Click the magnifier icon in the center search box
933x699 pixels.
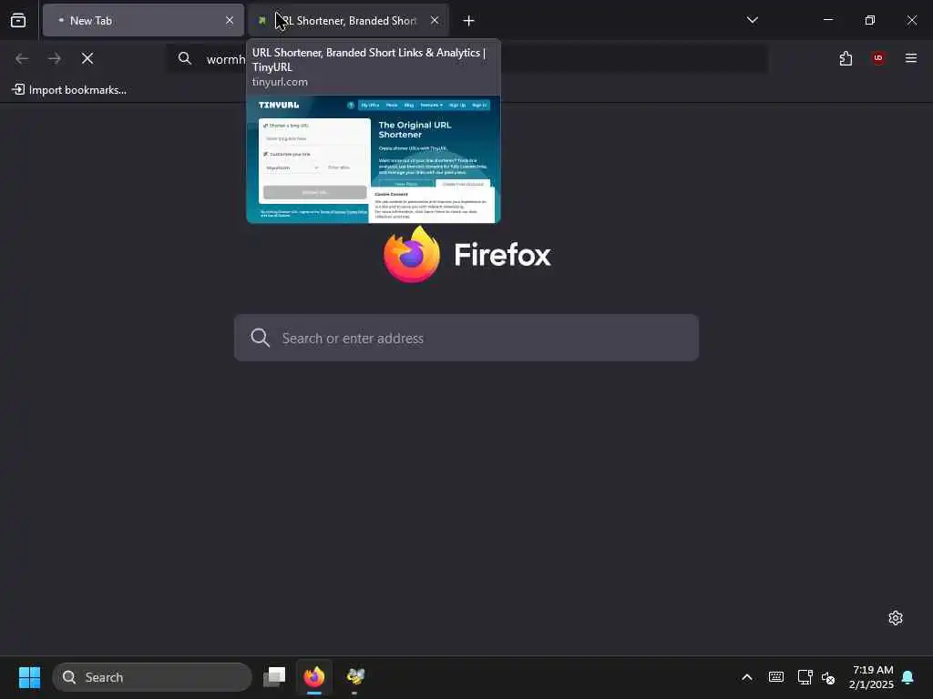click(260, 338)
